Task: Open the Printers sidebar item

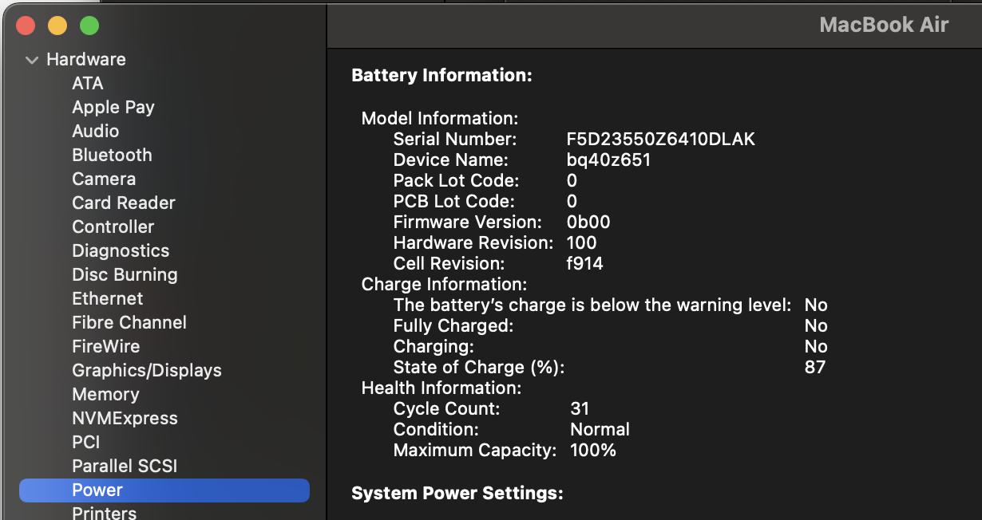Action: tap(105, 513)
